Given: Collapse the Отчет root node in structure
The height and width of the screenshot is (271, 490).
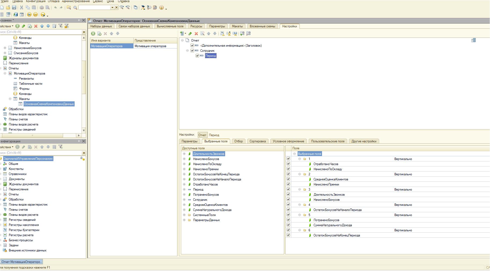Looking at the screenshot, I should tap(182, 40).
